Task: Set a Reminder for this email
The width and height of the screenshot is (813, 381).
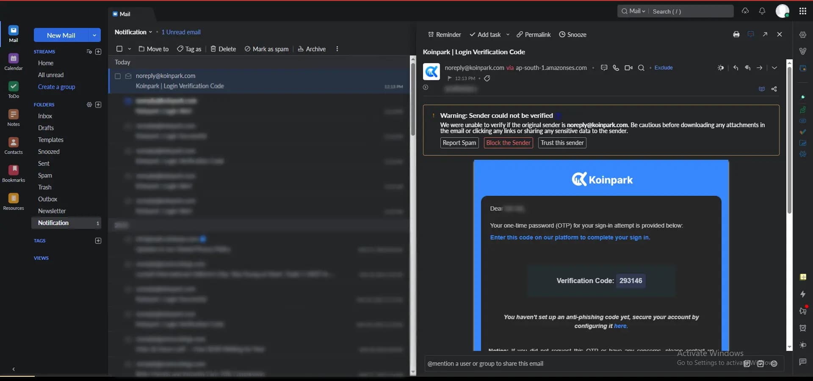Action: 444,35
